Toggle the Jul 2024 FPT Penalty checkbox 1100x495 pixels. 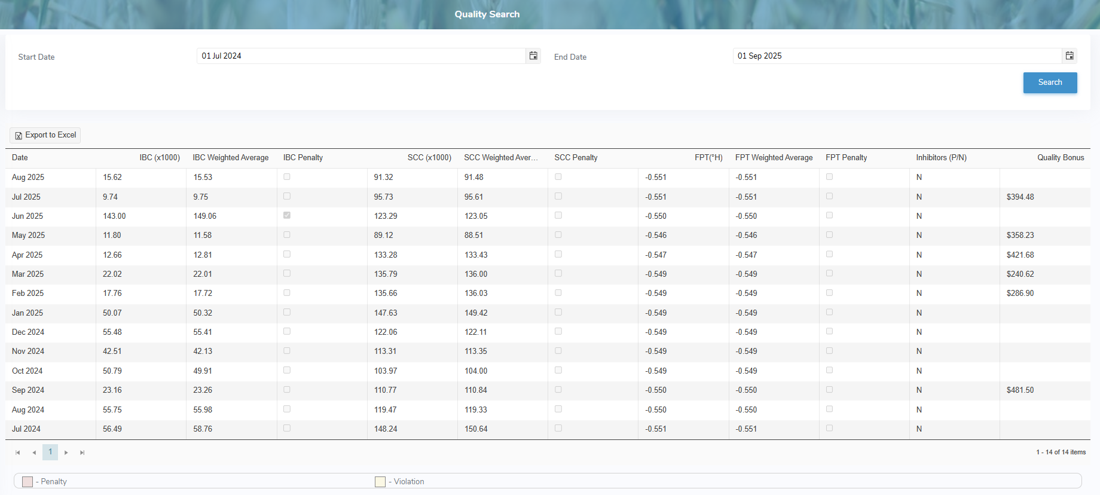click(829, 428)
